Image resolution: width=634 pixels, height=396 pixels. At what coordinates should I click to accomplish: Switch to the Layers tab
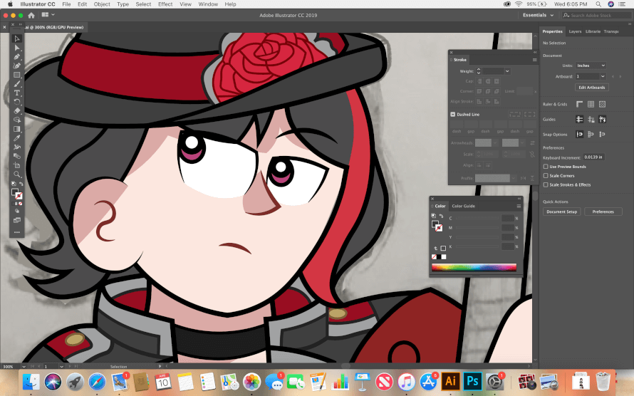pos(575,31)
